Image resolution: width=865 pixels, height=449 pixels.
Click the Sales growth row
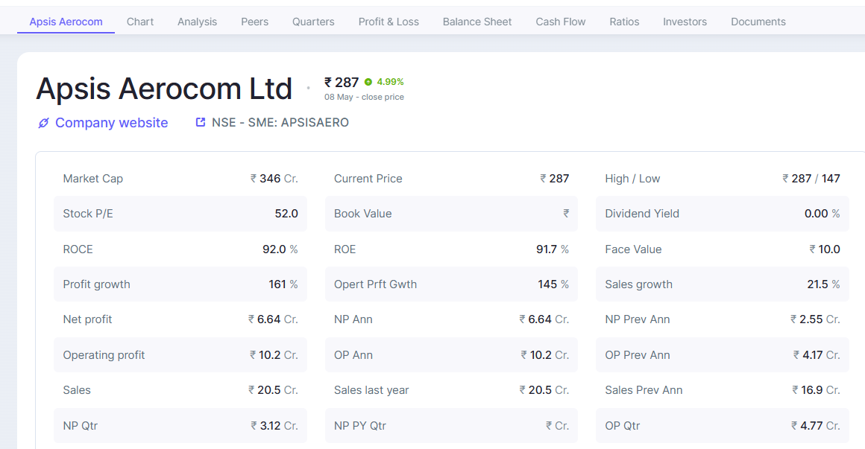point(722,284)
